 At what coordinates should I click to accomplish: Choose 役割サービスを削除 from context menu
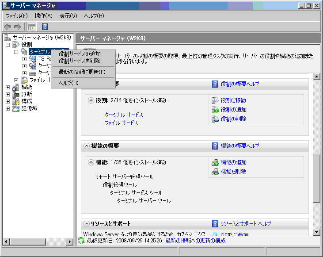[83, 61]
